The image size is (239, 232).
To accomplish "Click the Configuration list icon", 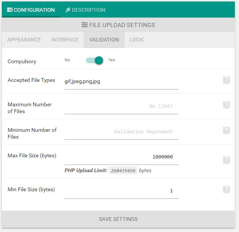I will point(10,10).
